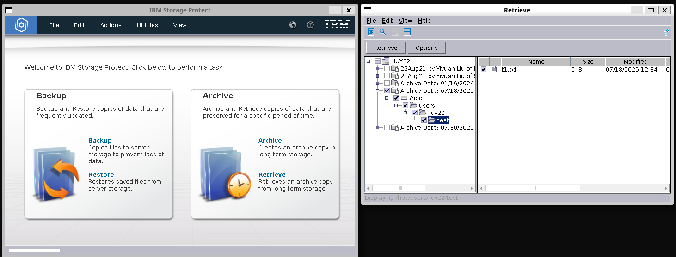Image resolution: width=676 pixels, height=257 pixels.
Task: Click right arrow of tree pane scrollbar
Action: tap(472, 188)
